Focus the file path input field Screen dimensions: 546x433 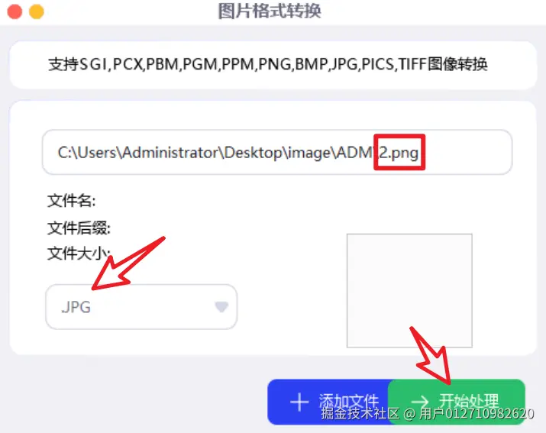277,152
